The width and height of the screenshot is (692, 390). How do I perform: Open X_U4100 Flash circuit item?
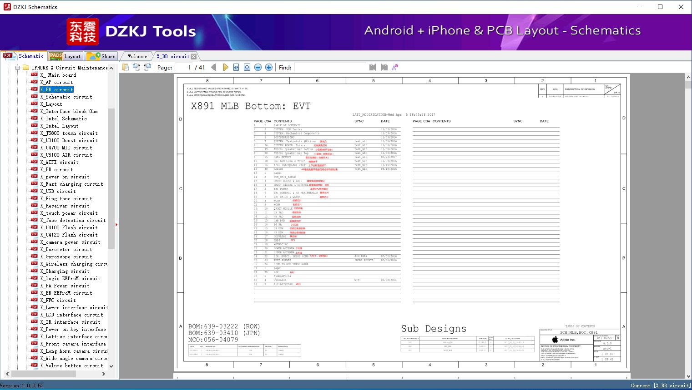69,227
